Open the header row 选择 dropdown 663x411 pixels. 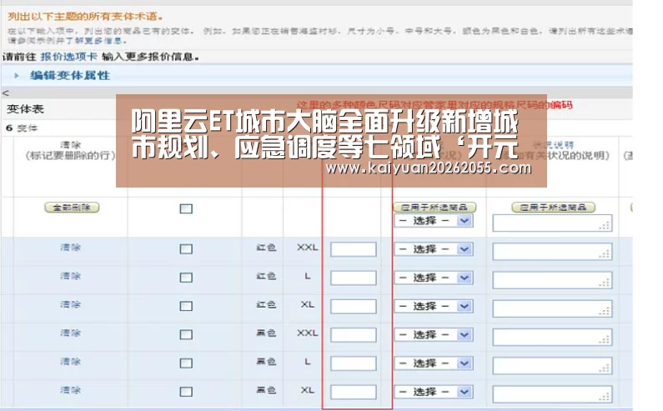pyautogui.click(x=434, y=221)
